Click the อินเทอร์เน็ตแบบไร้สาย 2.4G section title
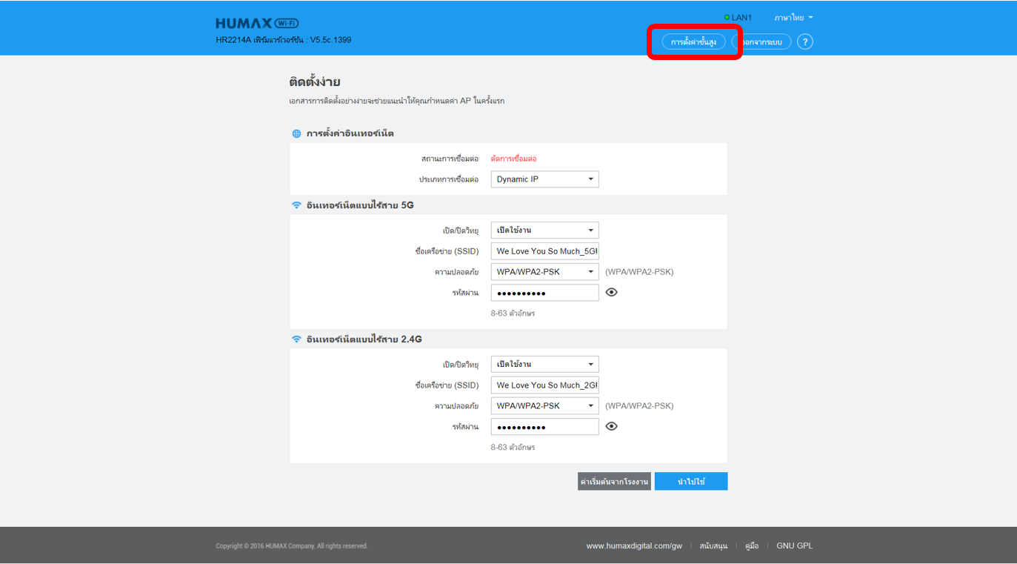 coord(364,339)
